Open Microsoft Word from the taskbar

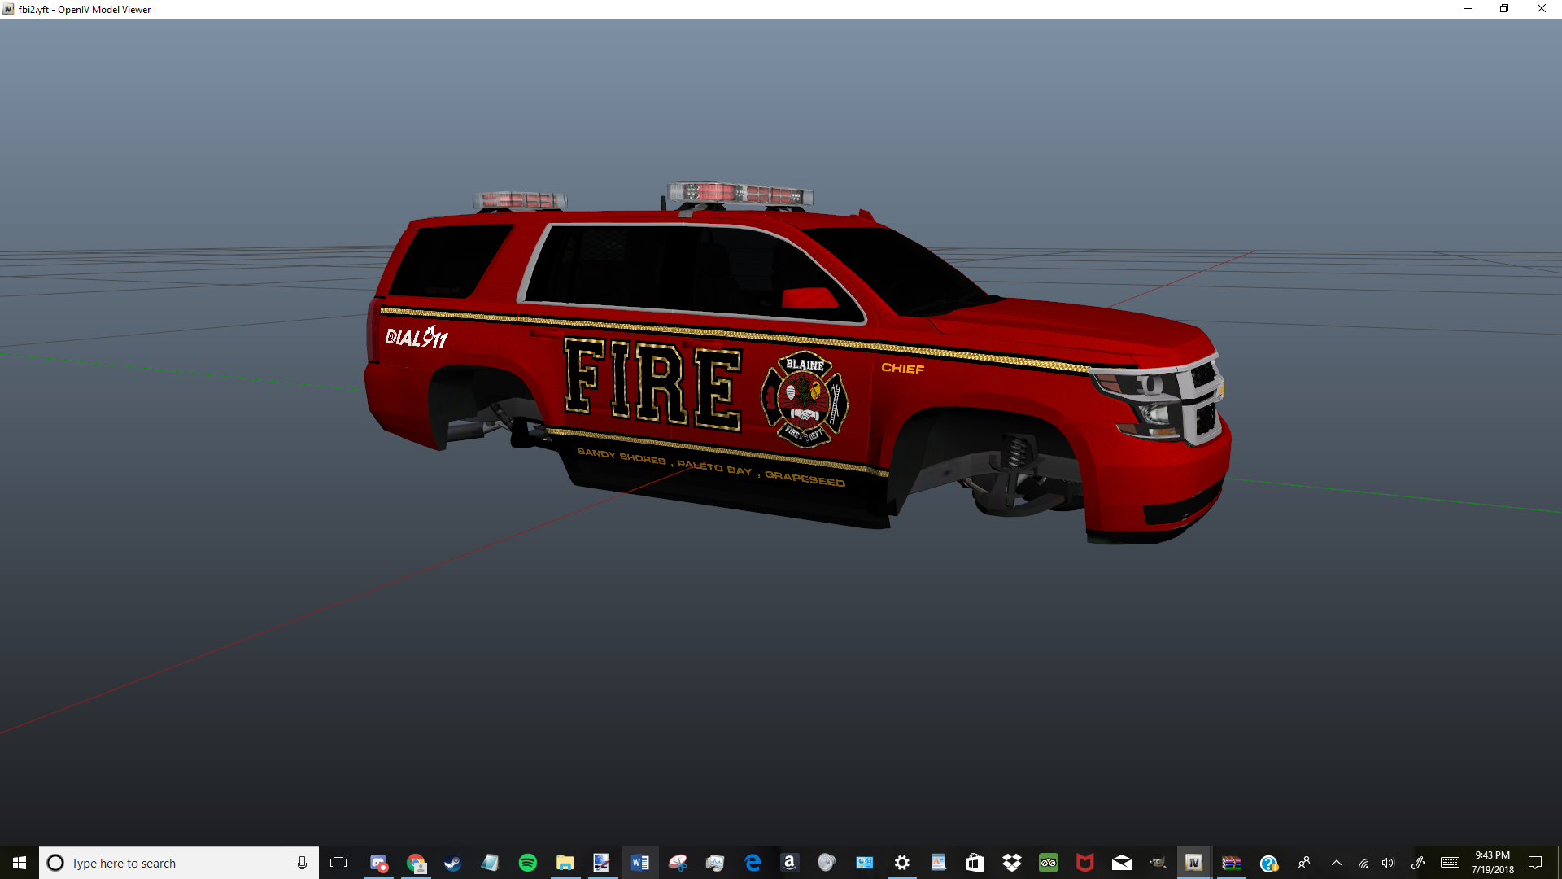click(640, 863)
